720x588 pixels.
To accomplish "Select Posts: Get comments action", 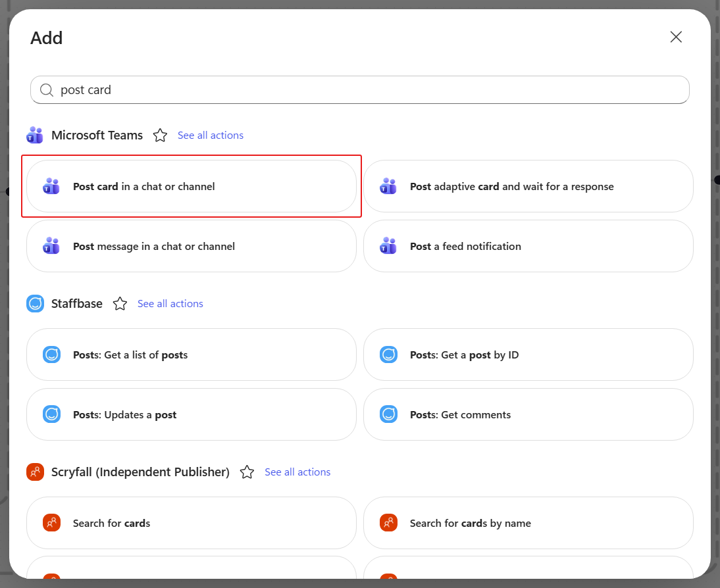I will [x=528, y=414].
